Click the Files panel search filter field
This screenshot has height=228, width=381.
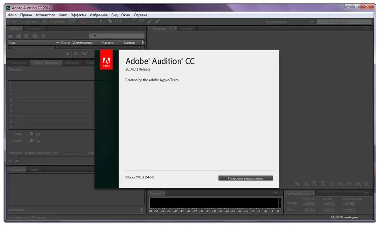(117, 36)
